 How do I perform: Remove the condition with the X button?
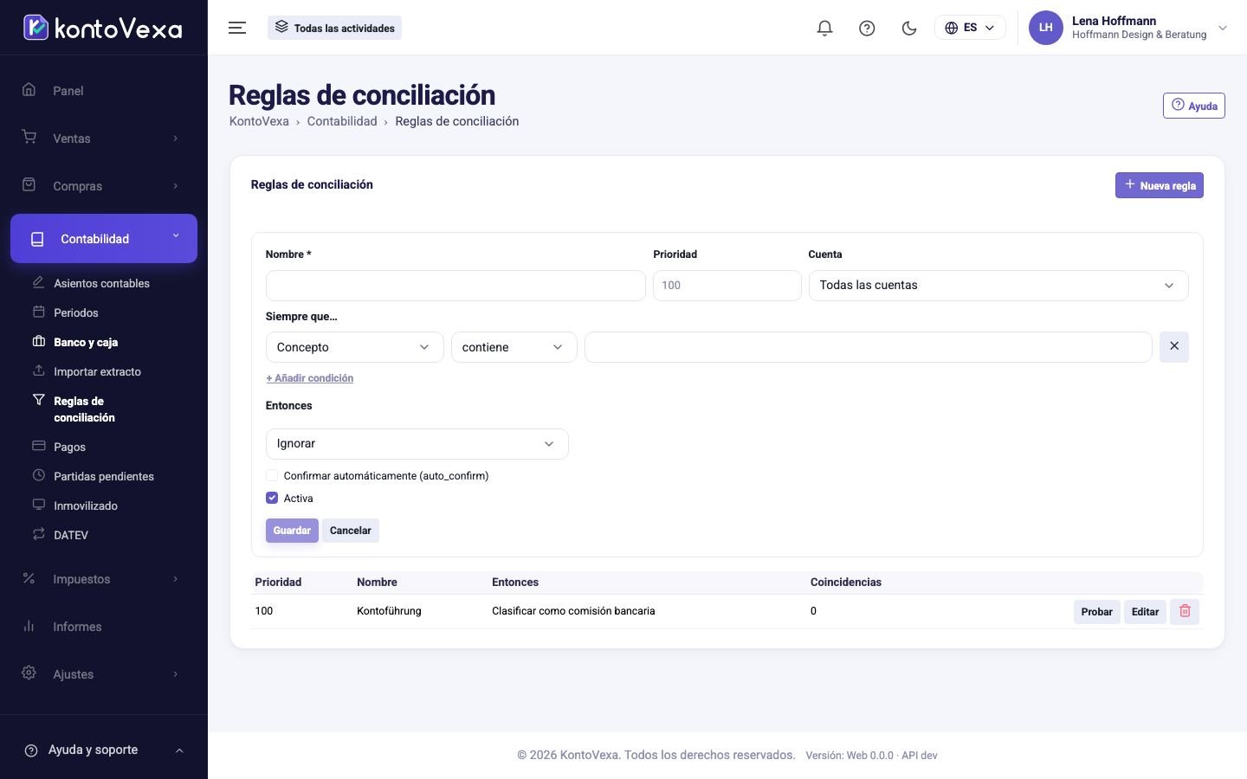[x=1174, y=346]
